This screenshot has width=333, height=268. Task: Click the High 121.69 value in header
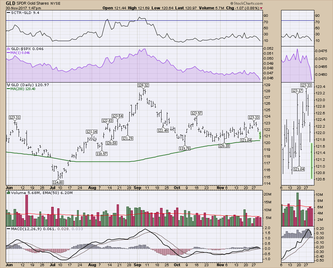coord(139,8)
